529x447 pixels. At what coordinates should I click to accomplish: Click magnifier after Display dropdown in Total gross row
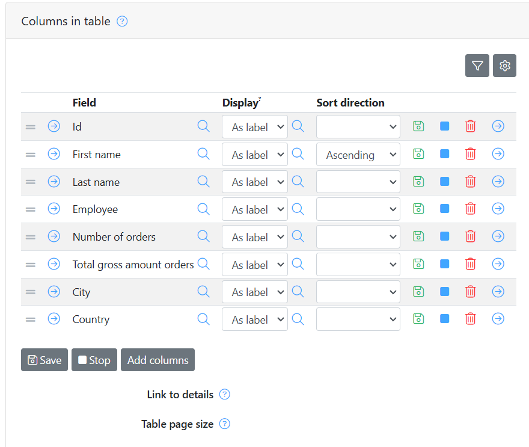(298, 264)
